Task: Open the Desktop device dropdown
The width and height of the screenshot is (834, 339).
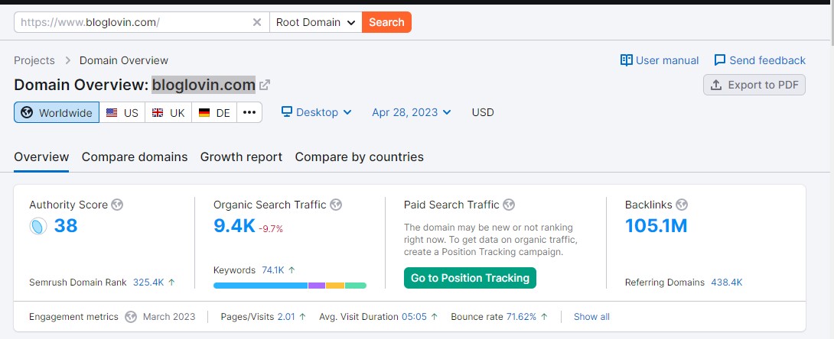Action: click(317, 112)
